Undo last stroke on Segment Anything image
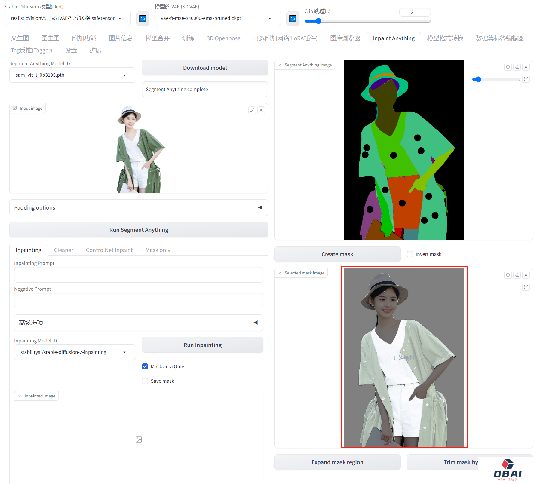540x484 pixels. tap(508, 67)
